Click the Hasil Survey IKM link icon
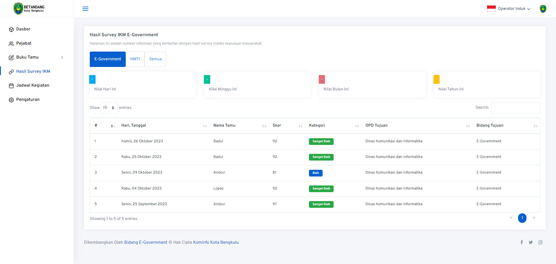 point(11,72)
